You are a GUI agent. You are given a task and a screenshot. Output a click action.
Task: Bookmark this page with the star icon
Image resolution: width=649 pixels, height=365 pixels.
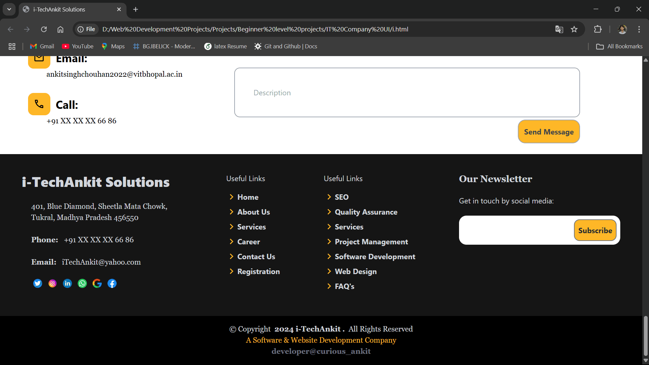click(574, 29)
